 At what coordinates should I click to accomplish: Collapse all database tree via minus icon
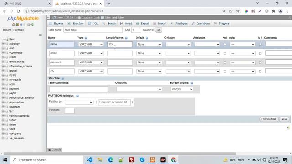click(x=40, y=35)
